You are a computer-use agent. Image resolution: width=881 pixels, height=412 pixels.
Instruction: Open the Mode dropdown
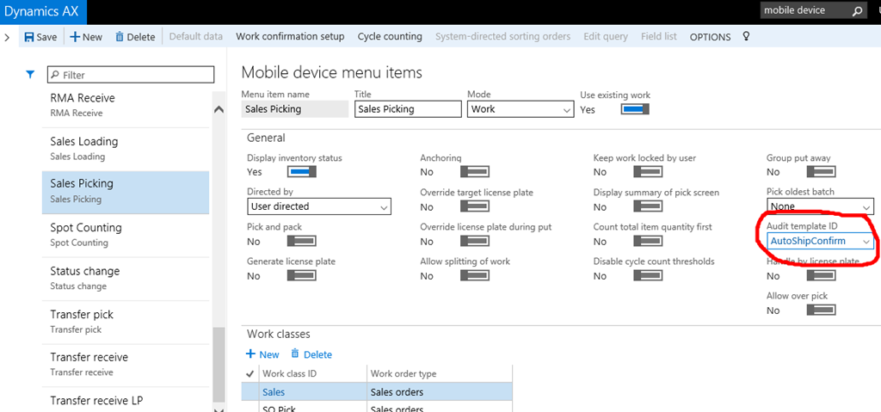[566, 110]
